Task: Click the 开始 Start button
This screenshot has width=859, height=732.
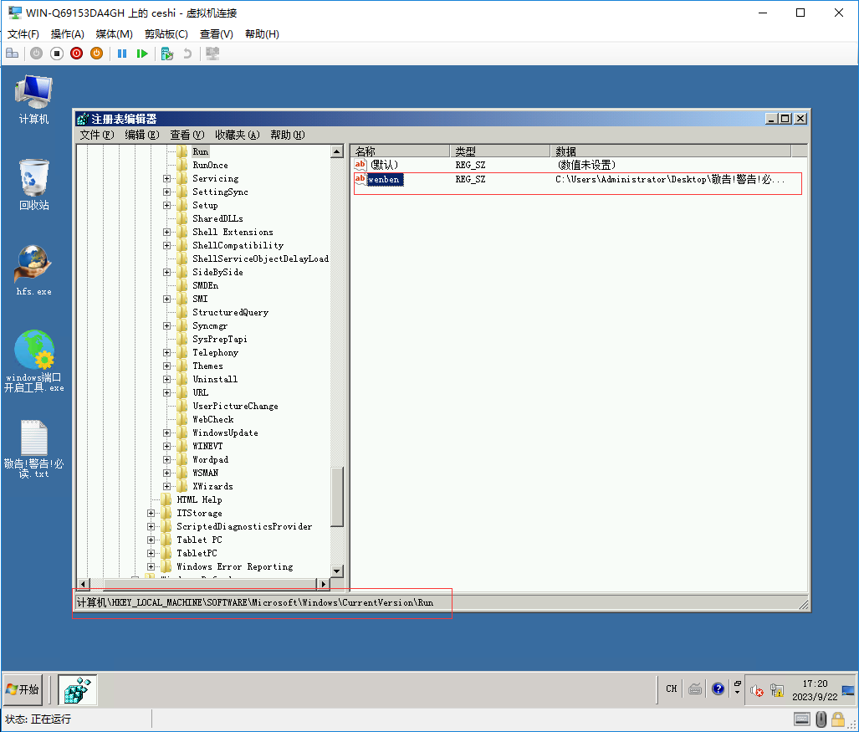Action: pyautogui.click(x=23, y=689)
